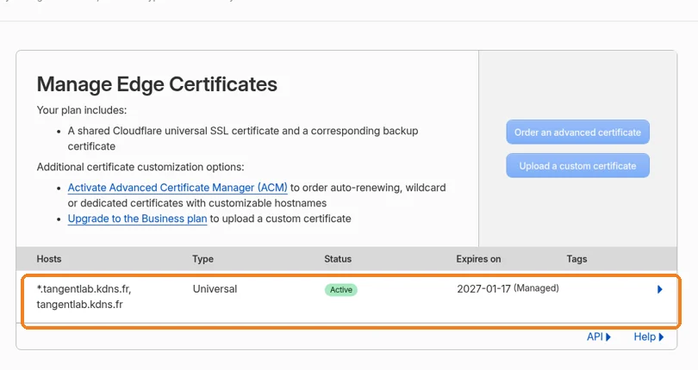Click Order an advanced certificate button

577,132
